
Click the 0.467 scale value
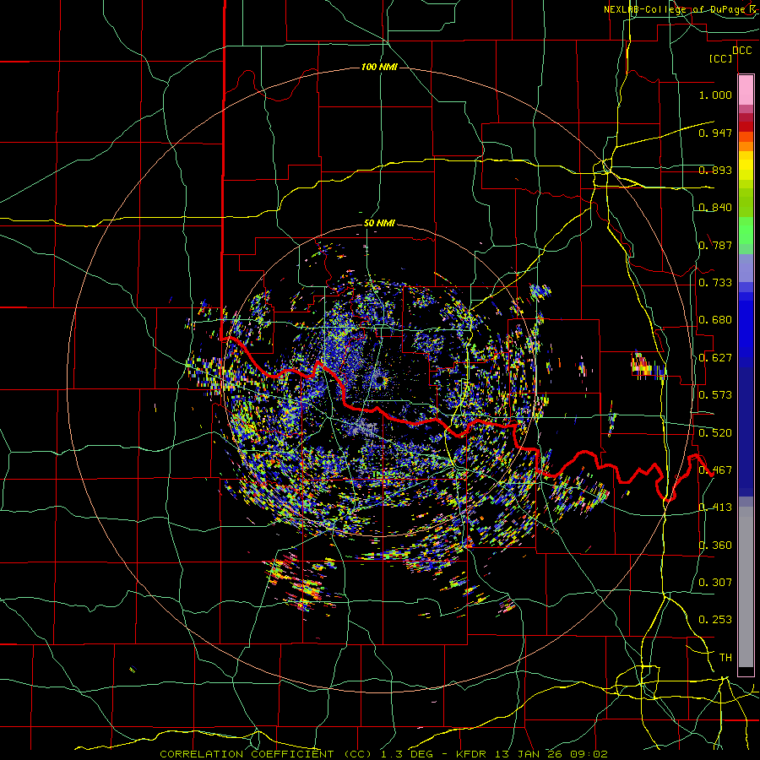point(715,470)
